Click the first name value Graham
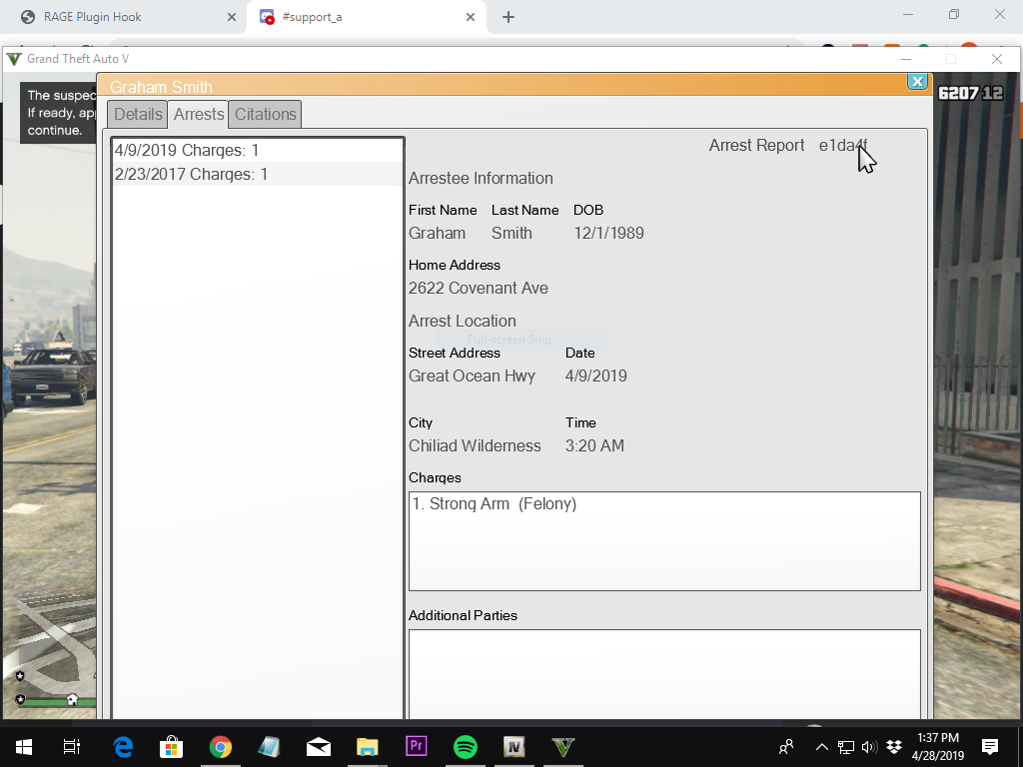Image resolution: width=1023 pixels, height=767 pixels. [x=438, y=234]
